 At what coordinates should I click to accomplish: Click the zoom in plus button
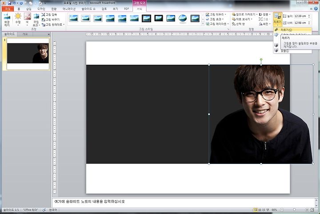(307, 210)
